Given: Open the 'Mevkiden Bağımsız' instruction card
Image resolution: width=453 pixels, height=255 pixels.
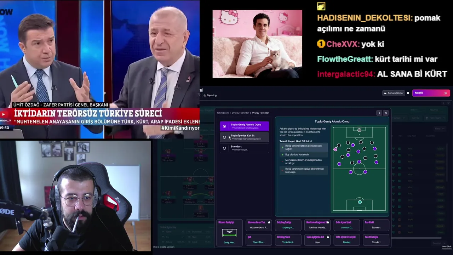Looking at the screenshot, I should pyautogui.click(x=317, y=225).
